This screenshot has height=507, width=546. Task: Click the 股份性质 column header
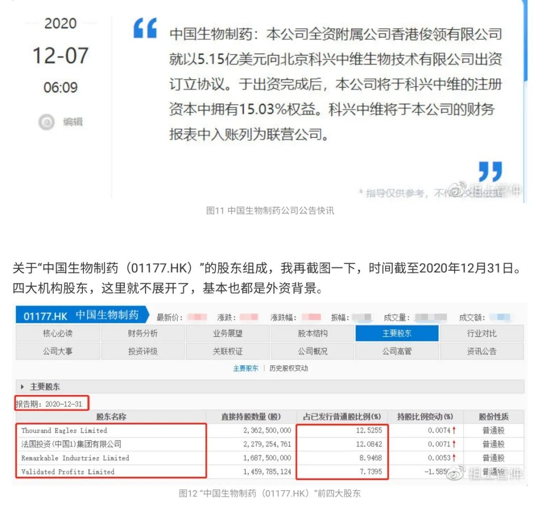click(x=494, y=416)
